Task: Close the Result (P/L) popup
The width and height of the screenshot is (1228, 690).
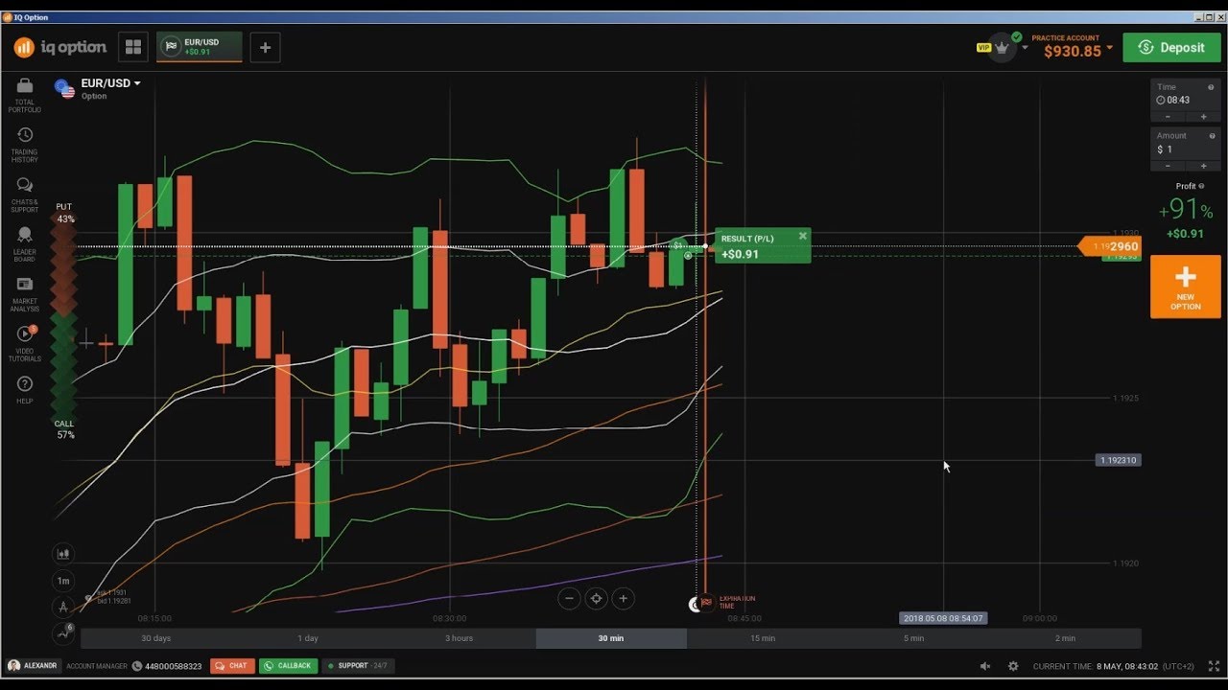Action: pyautogui.click(x=803, y=236)
